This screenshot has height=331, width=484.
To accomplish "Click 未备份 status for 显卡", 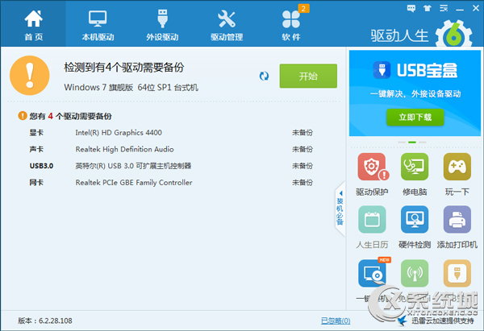I will tap(302, 133).
